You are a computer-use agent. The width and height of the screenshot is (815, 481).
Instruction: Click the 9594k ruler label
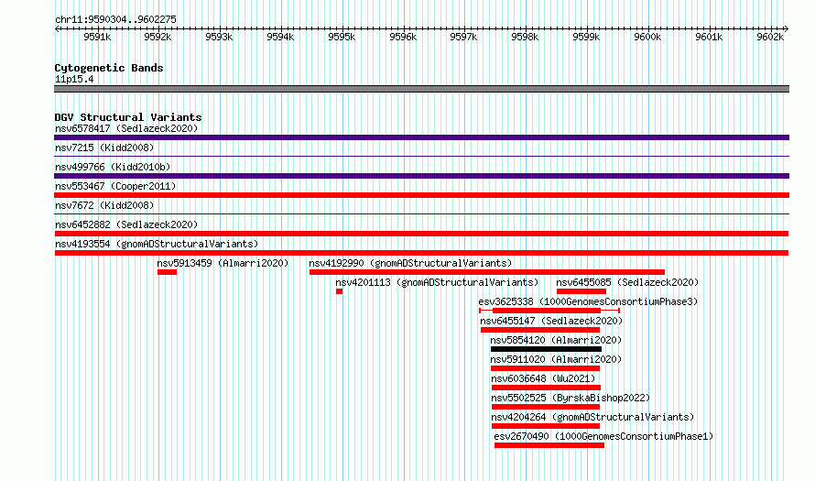click(x=280, y=37)
